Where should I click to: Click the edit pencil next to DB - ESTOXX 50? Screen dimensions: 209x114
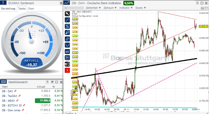click(x=24, y=105)
